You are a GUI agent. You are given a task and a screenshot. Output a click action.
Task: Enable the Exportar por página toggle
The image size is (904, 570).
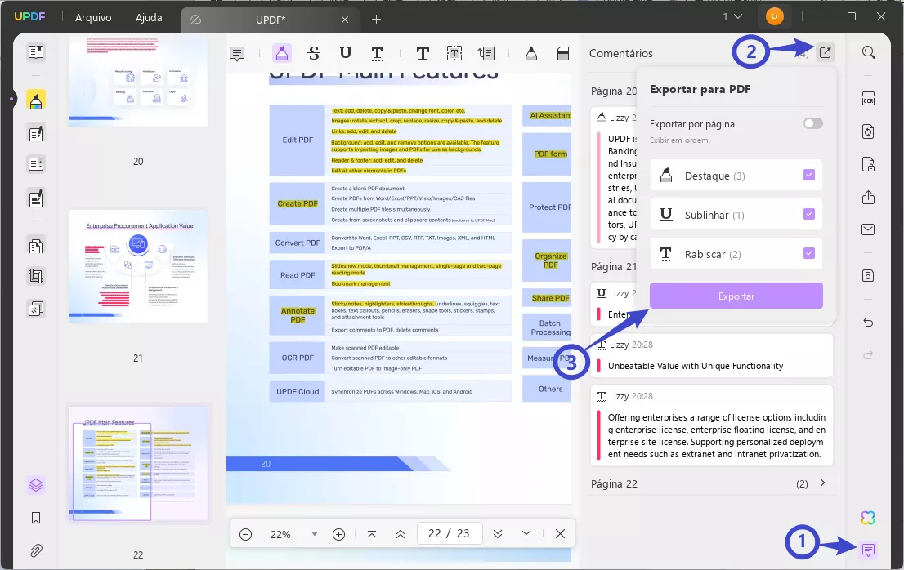pyautogui.click(x=812, y=122)
